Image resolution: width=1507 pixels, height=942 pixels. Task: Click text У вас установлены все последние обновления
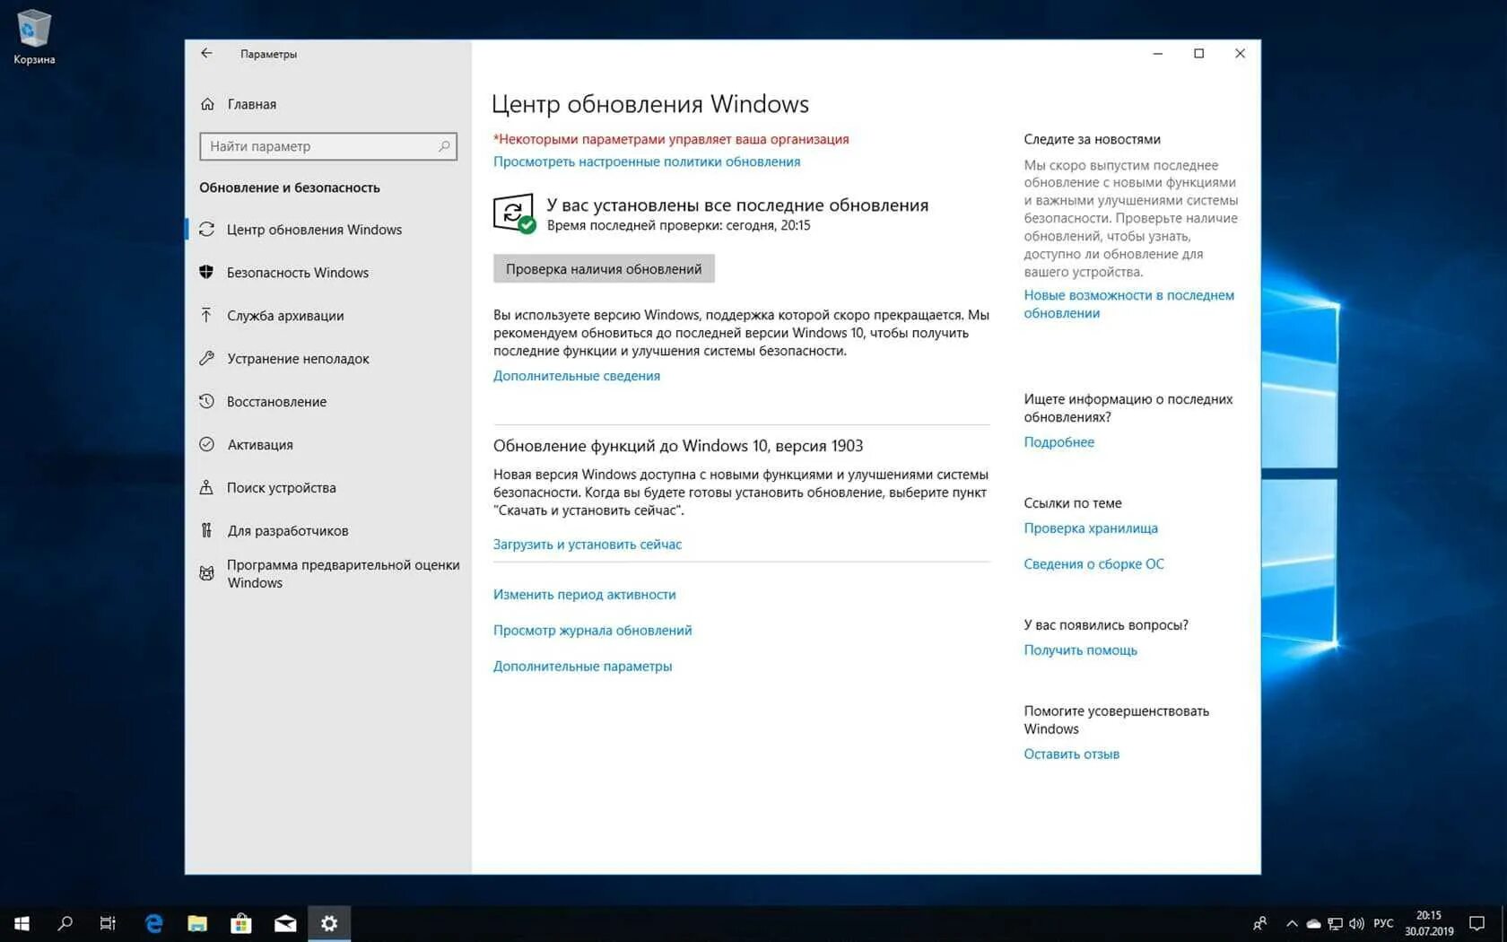click(737, 205)
